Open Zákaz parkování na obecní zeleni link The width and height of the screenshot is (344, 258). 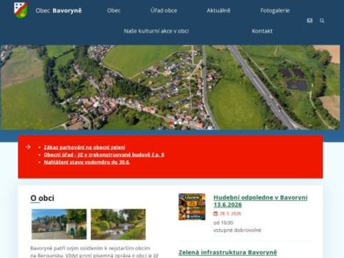[x=85, y=147]
